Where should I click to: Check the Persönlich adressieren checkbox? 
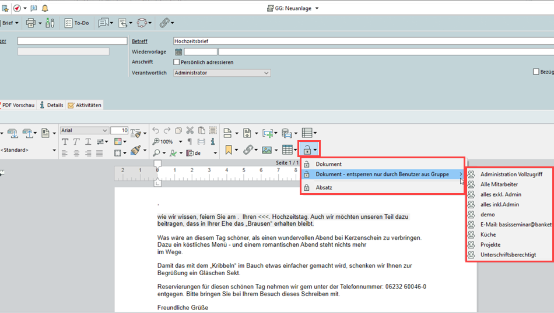(177, 62)
